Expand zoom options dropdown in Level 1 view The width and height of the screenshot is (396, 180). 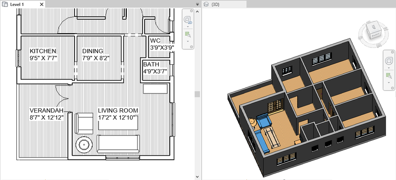(188, 41)
